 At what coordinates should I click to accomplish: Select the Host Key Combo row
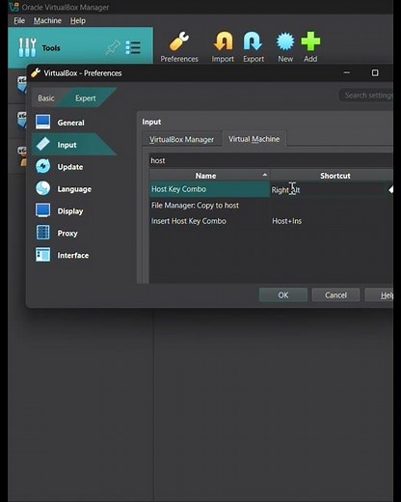(x=210, y=189)
